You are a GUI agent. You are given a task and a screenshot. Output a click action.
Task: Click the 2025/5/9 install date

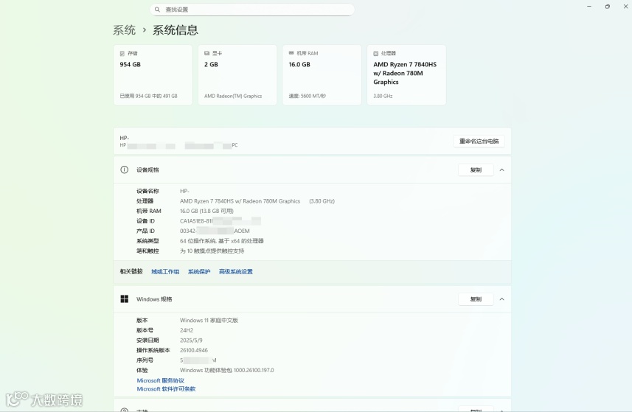191,341
